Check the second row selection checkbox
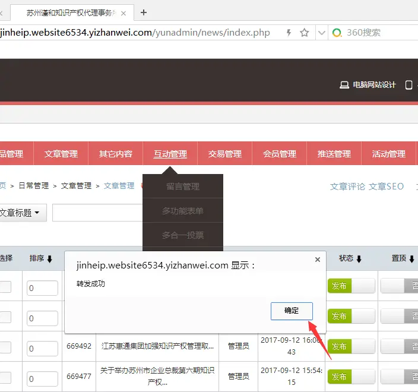Screen dimensions: 418x392 tap(5, 317)
